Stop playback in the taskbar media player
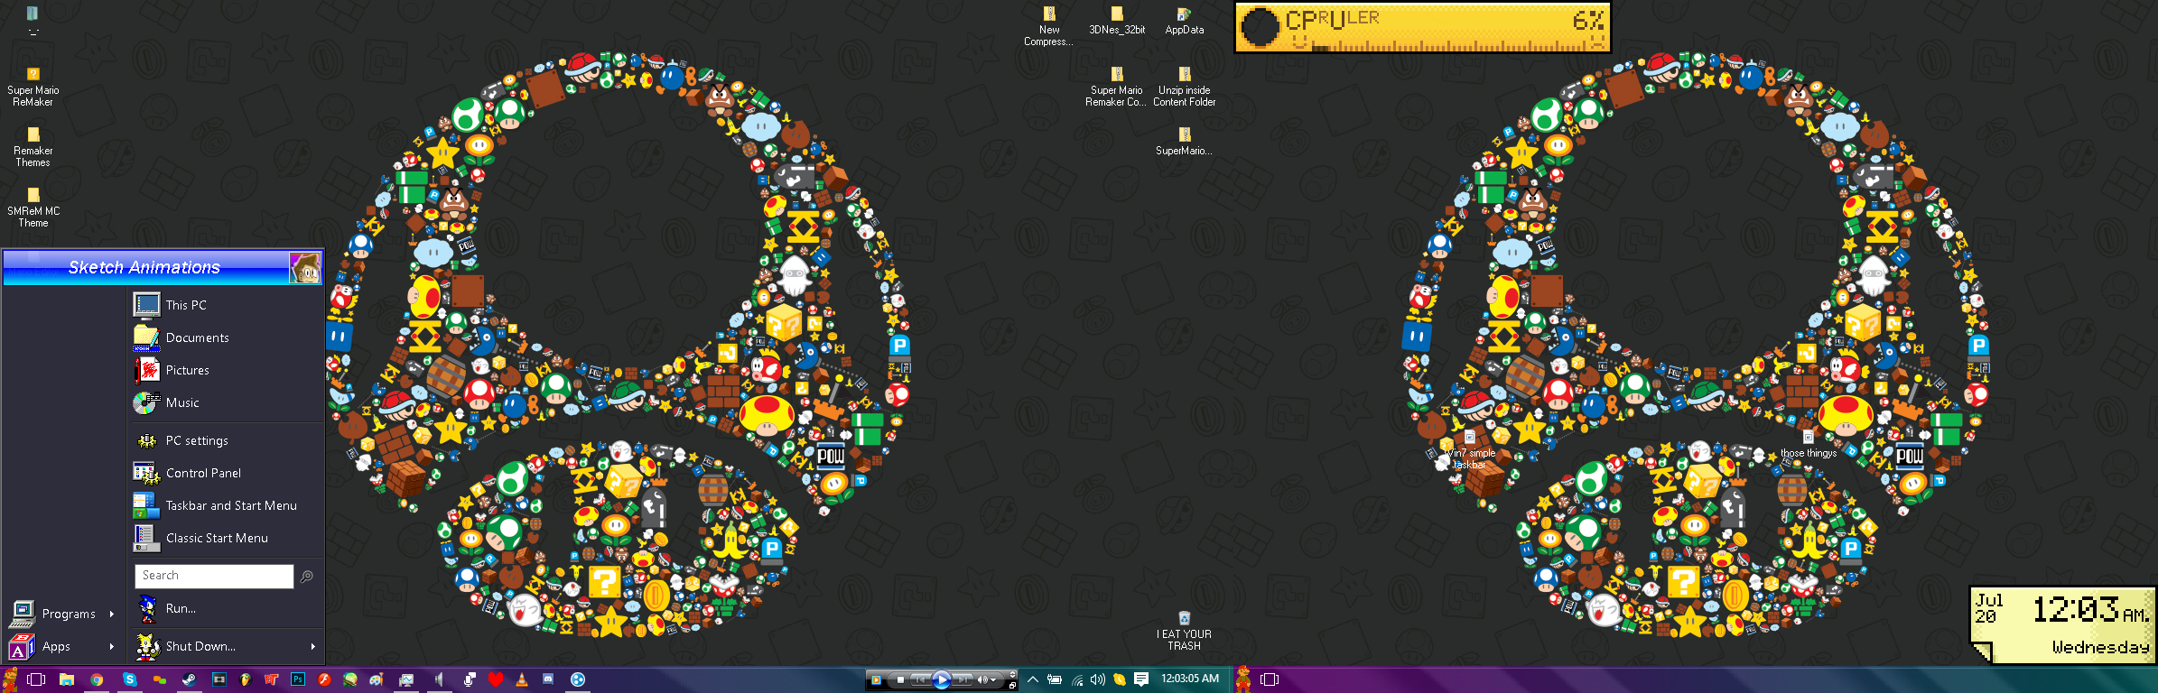Image resolution: width=2158 pixels, height=693 pixels. 900,680
